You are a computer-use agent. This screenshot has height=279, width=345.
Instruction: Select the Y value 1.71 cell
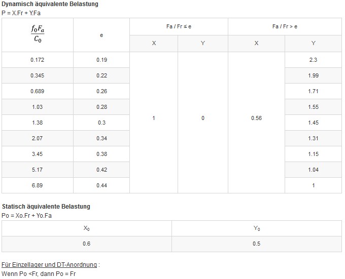pyautogui.click(x=313, y=92)
